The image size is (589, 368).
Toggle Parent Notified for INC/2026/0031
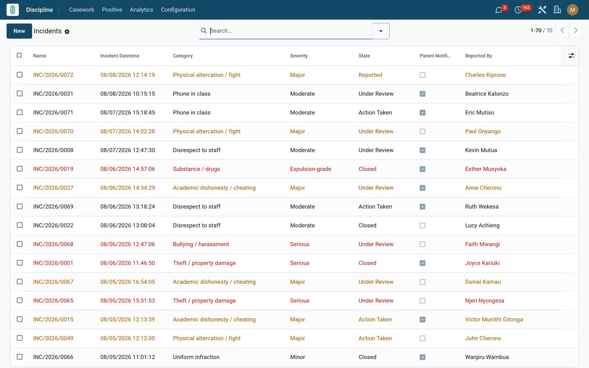tap(423, 94)
